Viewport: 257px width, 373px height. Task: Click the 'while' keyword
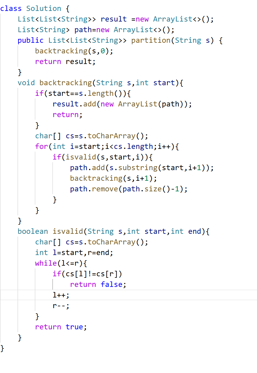tap(46, 263)
